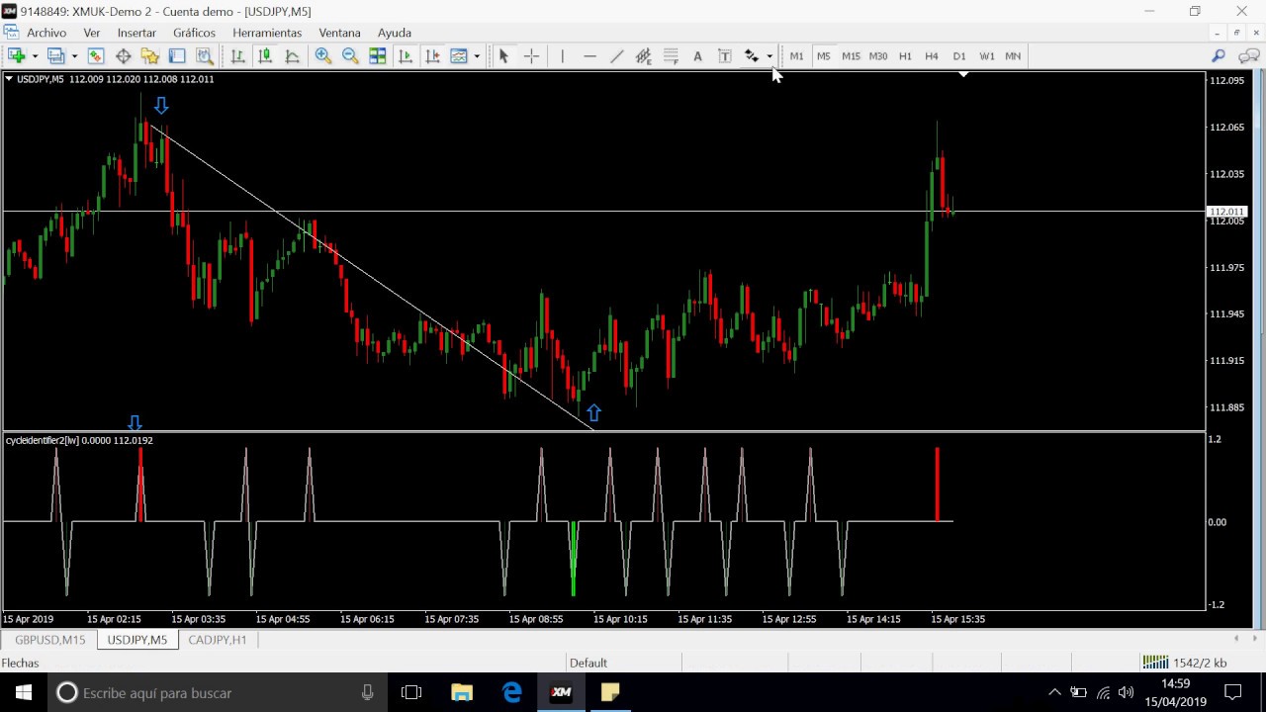Open the Archivo menu
This screenshot has width=1266, height=712.
(46, 33)
